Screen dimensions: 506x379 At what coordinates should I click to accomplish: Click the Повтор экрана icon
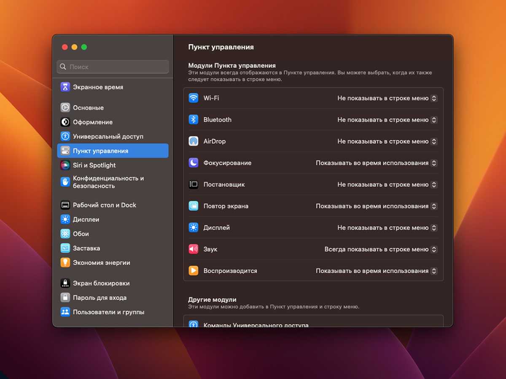193,206
